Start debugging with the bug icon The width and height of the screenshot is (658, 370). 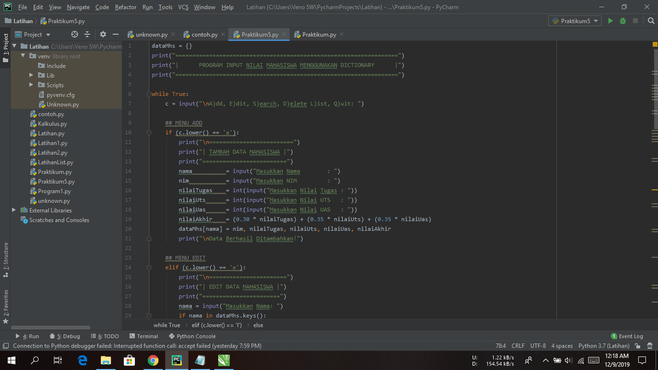click(x=623, y=21)
